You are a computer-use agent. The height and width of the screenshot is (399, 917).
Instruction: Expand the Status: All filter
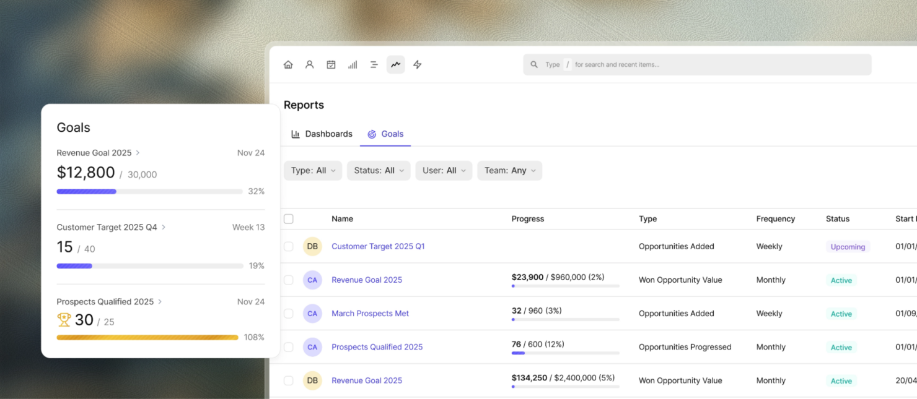[x=378, y=170]
